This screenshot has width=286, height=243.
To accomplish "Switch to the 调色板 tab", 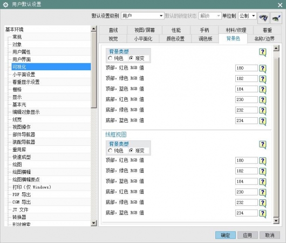I will [x=206, y=39].
